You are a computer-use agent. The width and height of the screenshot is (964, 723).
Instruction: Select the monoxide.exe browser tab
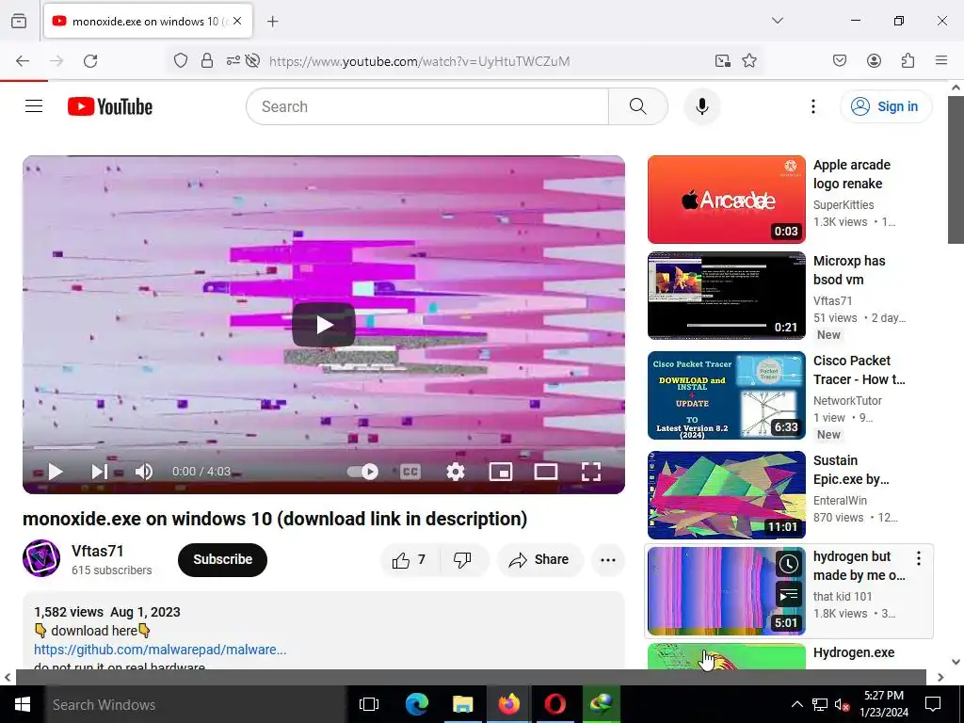pos(148,22)
